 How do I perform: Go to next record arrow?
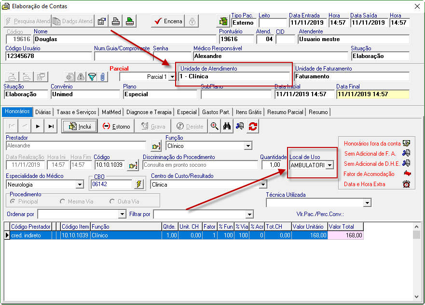pos(38,126)
